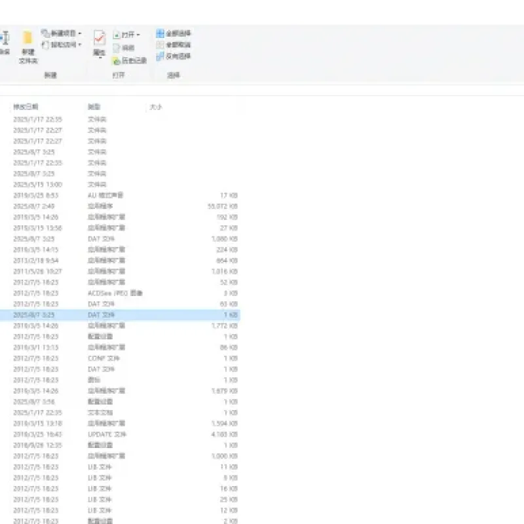The width and height of the screenshot is (524, 524).
Task: Click the 1,679 KB size cell
Action: tap(225, 391)
